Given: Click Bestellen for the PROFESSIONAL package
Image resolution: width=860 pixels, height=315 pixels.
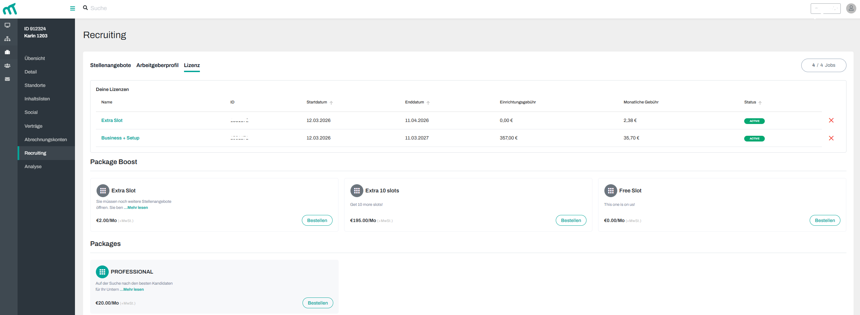Looking at the screenshot, I should point(318,303).
